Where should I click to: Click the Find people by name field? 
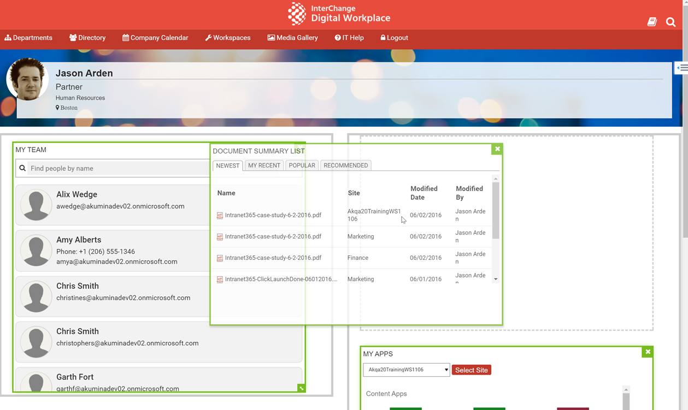pyautogui.click(x=118, y=168)
